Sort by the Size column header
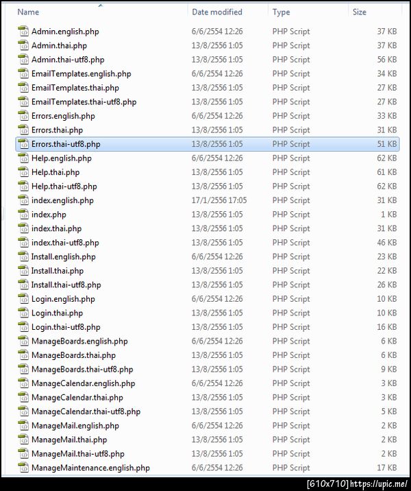Viewport: 411px width, 491px height. 360,12
